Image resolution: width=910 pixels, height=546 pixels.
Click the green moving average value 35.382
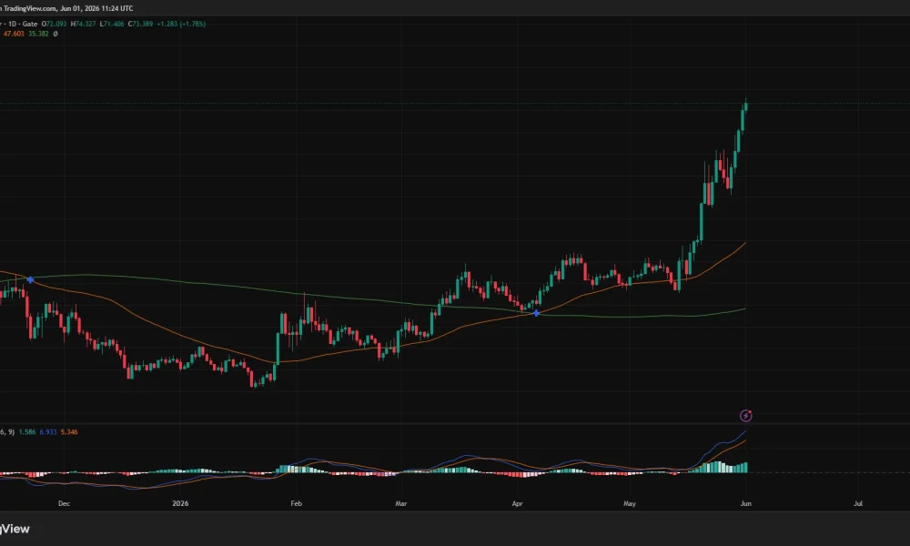[x=38, y=34]
